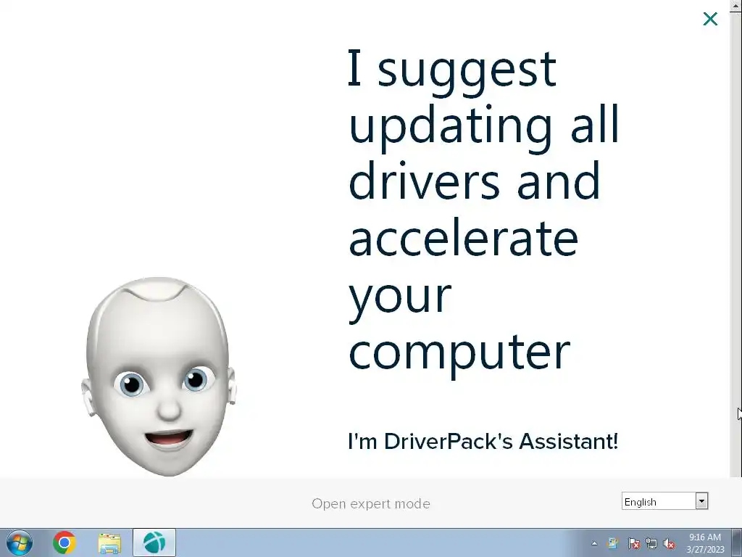Launch Google Chrome from the taskbar
This screenshot has width=742, height=557.
pyautogui.click(x=64, y=542)
